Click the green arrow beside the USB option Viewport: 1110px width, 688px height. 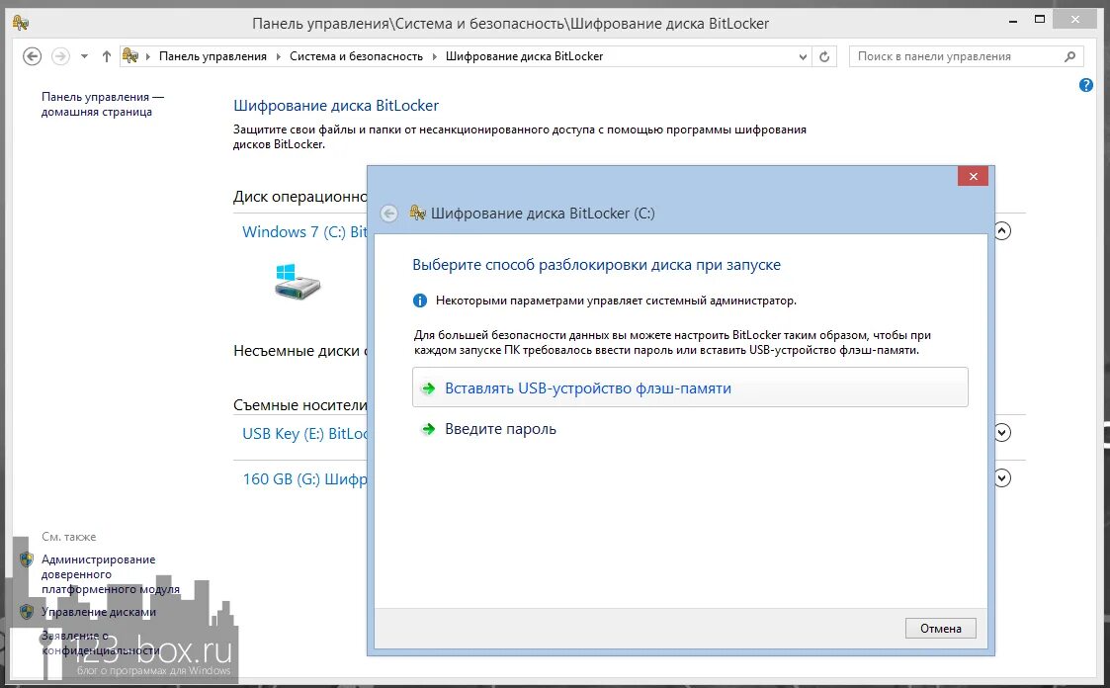(428, 387)
